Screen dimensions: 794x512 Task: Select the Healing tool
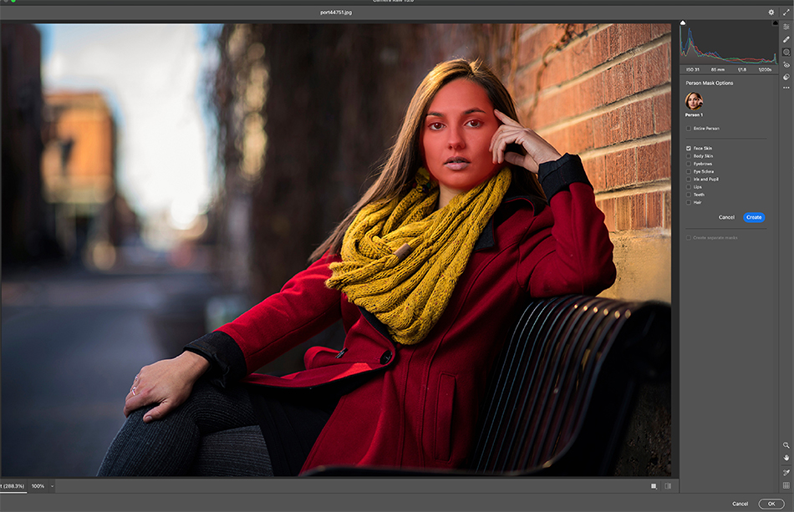coord(786,39)
